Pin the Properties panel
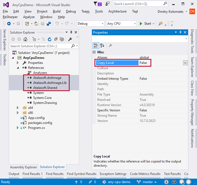 click(180, 32)
